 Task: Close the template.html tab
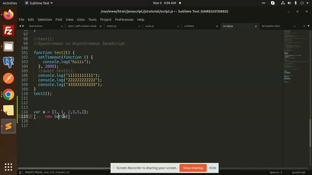point(294,26)
